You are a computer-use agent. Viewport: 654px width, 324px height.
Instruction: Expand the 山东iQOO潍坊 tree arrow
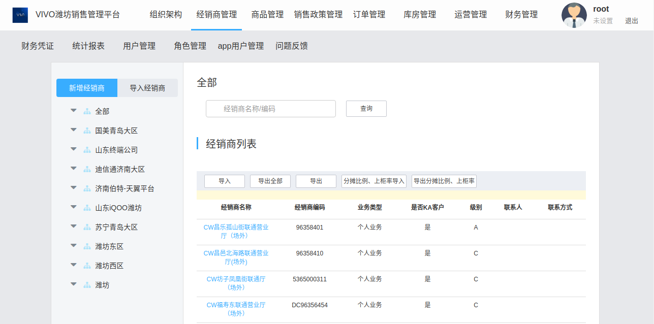point(74,207)
